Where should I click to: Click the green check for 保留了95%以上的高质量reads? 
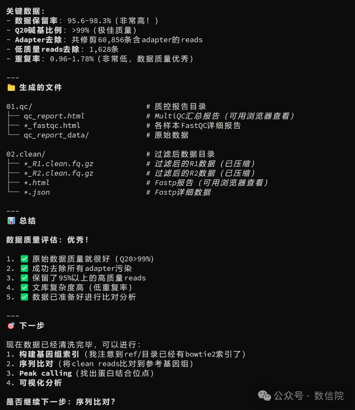[24, 278]
